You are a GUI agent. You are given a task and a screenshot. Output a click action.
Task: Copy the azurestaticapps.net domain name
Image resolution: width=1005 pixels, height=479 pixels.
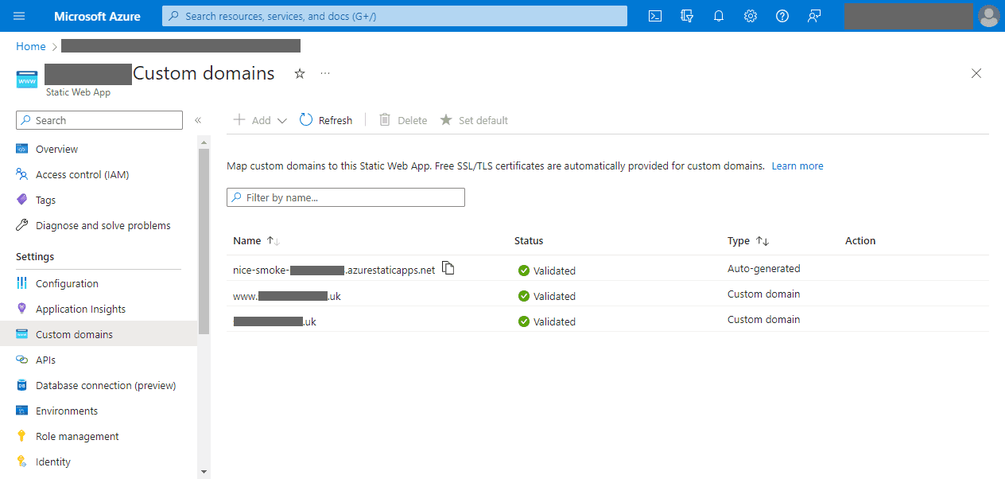click(x=448, y=268)
